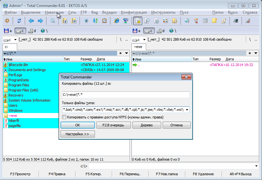Open the Internet Explorer toolbar icon

[117, 21]
